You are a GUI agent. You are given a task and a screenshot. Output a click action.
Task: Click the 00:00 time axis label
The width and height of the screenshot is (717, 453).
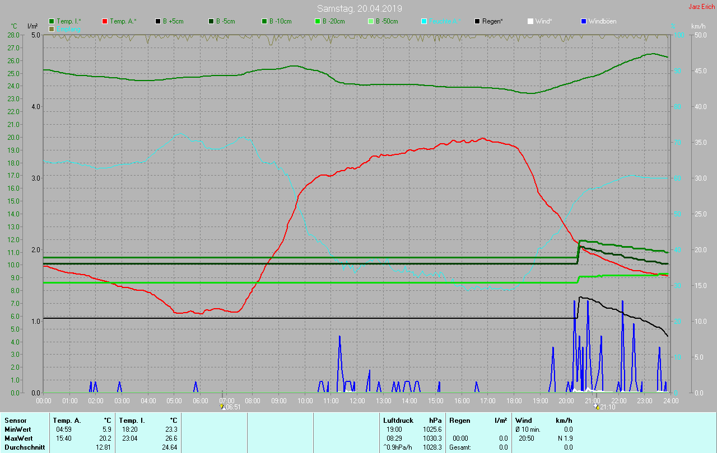point(44,401)
